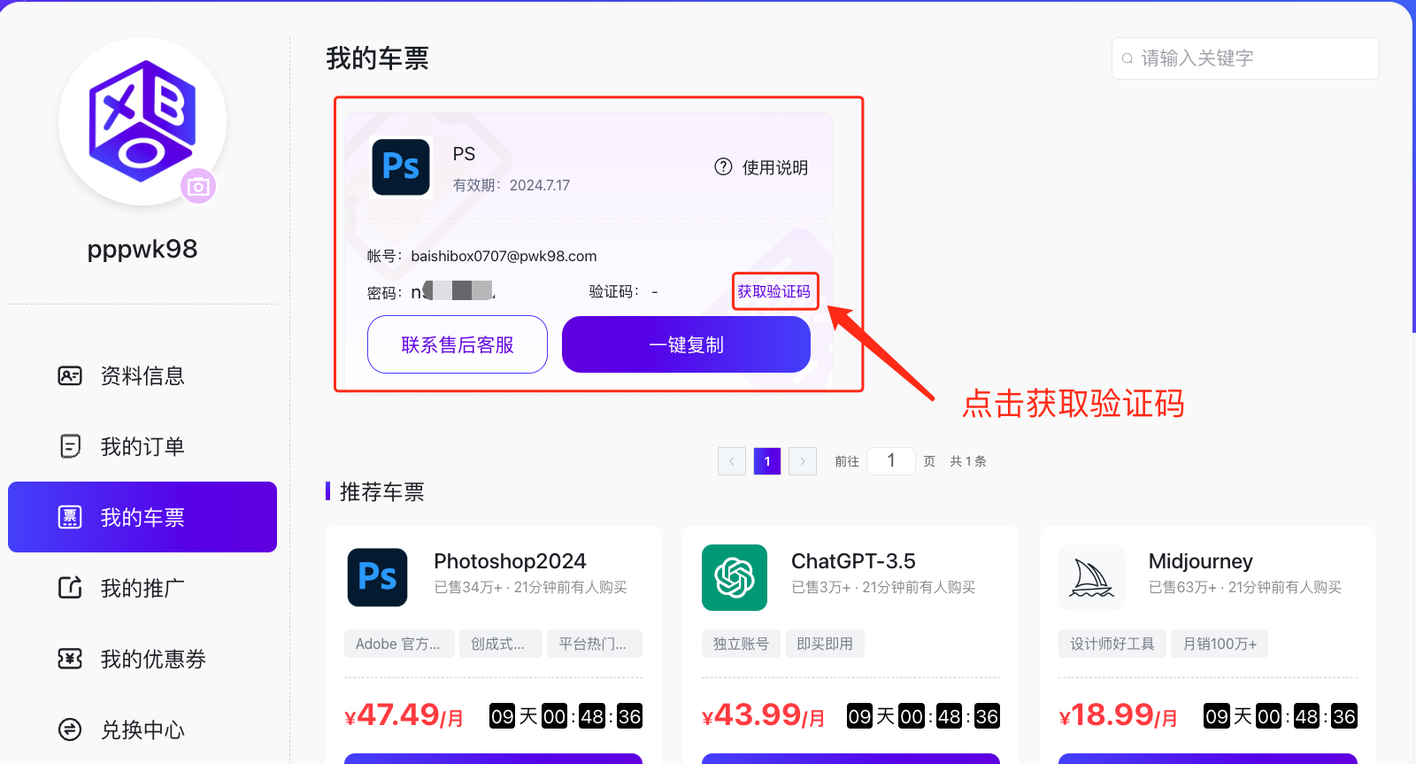The height and width of the screenshot is (764, 1416).
Task: Click the 月销100万+ tag
Action: coord(1220,644)
